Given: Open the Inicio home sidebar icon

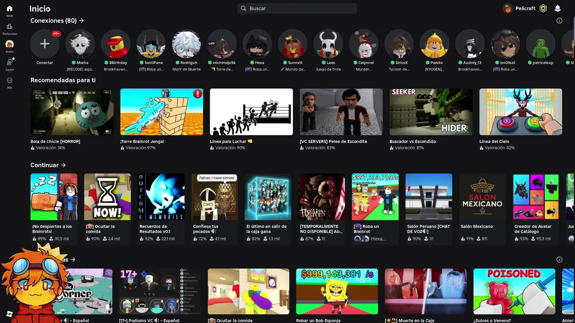Looking at the screenshot, I should coord(9,9).
